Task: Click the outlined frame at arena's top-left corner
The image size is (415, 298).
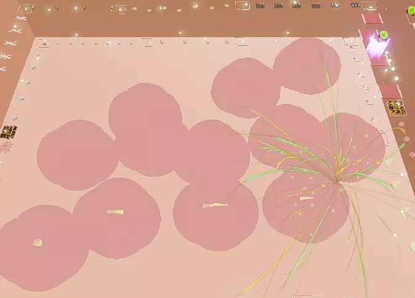Action: (x=42, y=43)
